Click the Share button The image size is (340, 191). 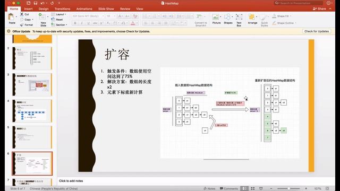(319, 9)
